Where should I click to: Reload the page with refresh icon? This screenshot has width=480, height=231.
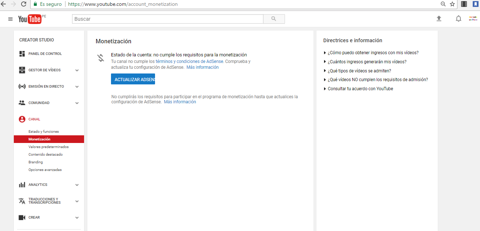point(24,4)
